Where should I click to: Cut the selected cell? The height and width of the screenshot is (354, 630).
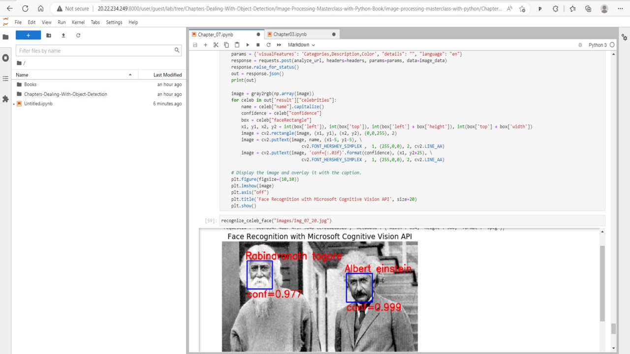216,45
